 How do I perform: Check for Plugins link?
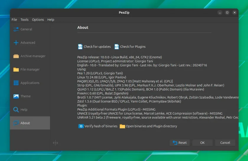(130, 47)
